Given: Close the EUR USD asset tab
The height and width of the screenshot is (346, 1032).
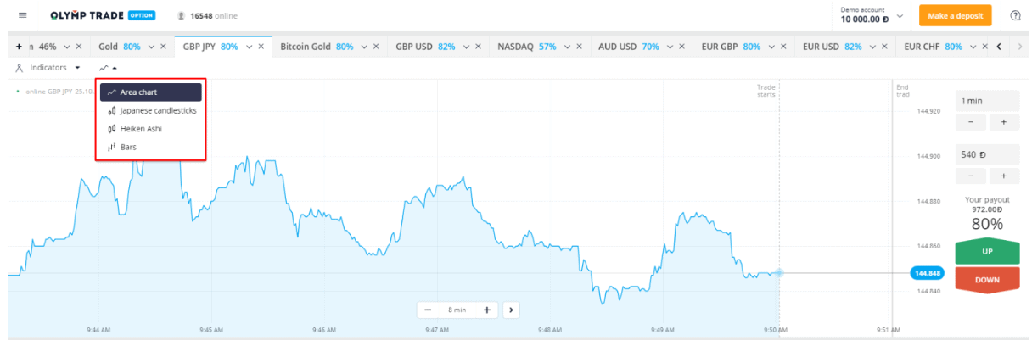Looking at the screenshot, I should pyautogui.click(x=886, y=47).
